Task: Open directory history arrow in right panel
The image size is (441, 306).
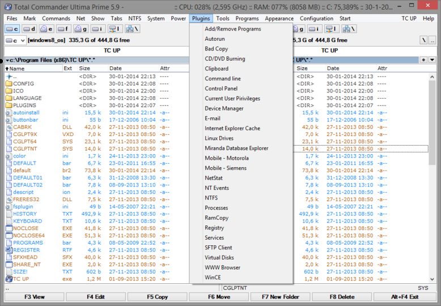Action: [x=432, y=60]
